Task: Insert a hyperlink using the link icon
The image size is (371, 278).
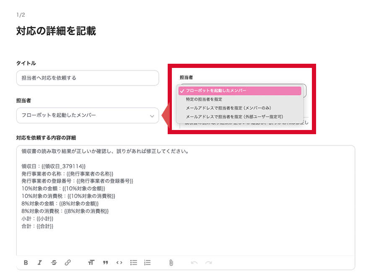Action: 68,263
